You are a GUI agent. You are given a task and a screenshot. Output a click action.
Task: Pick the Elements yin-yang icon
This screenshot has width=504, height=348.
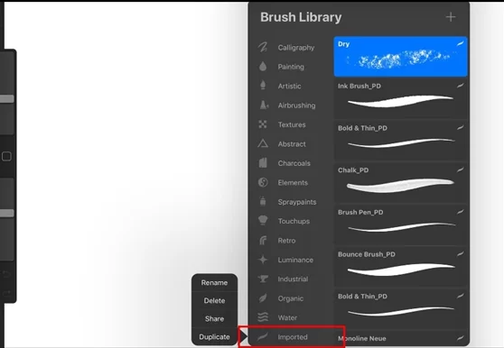(263, 182)
